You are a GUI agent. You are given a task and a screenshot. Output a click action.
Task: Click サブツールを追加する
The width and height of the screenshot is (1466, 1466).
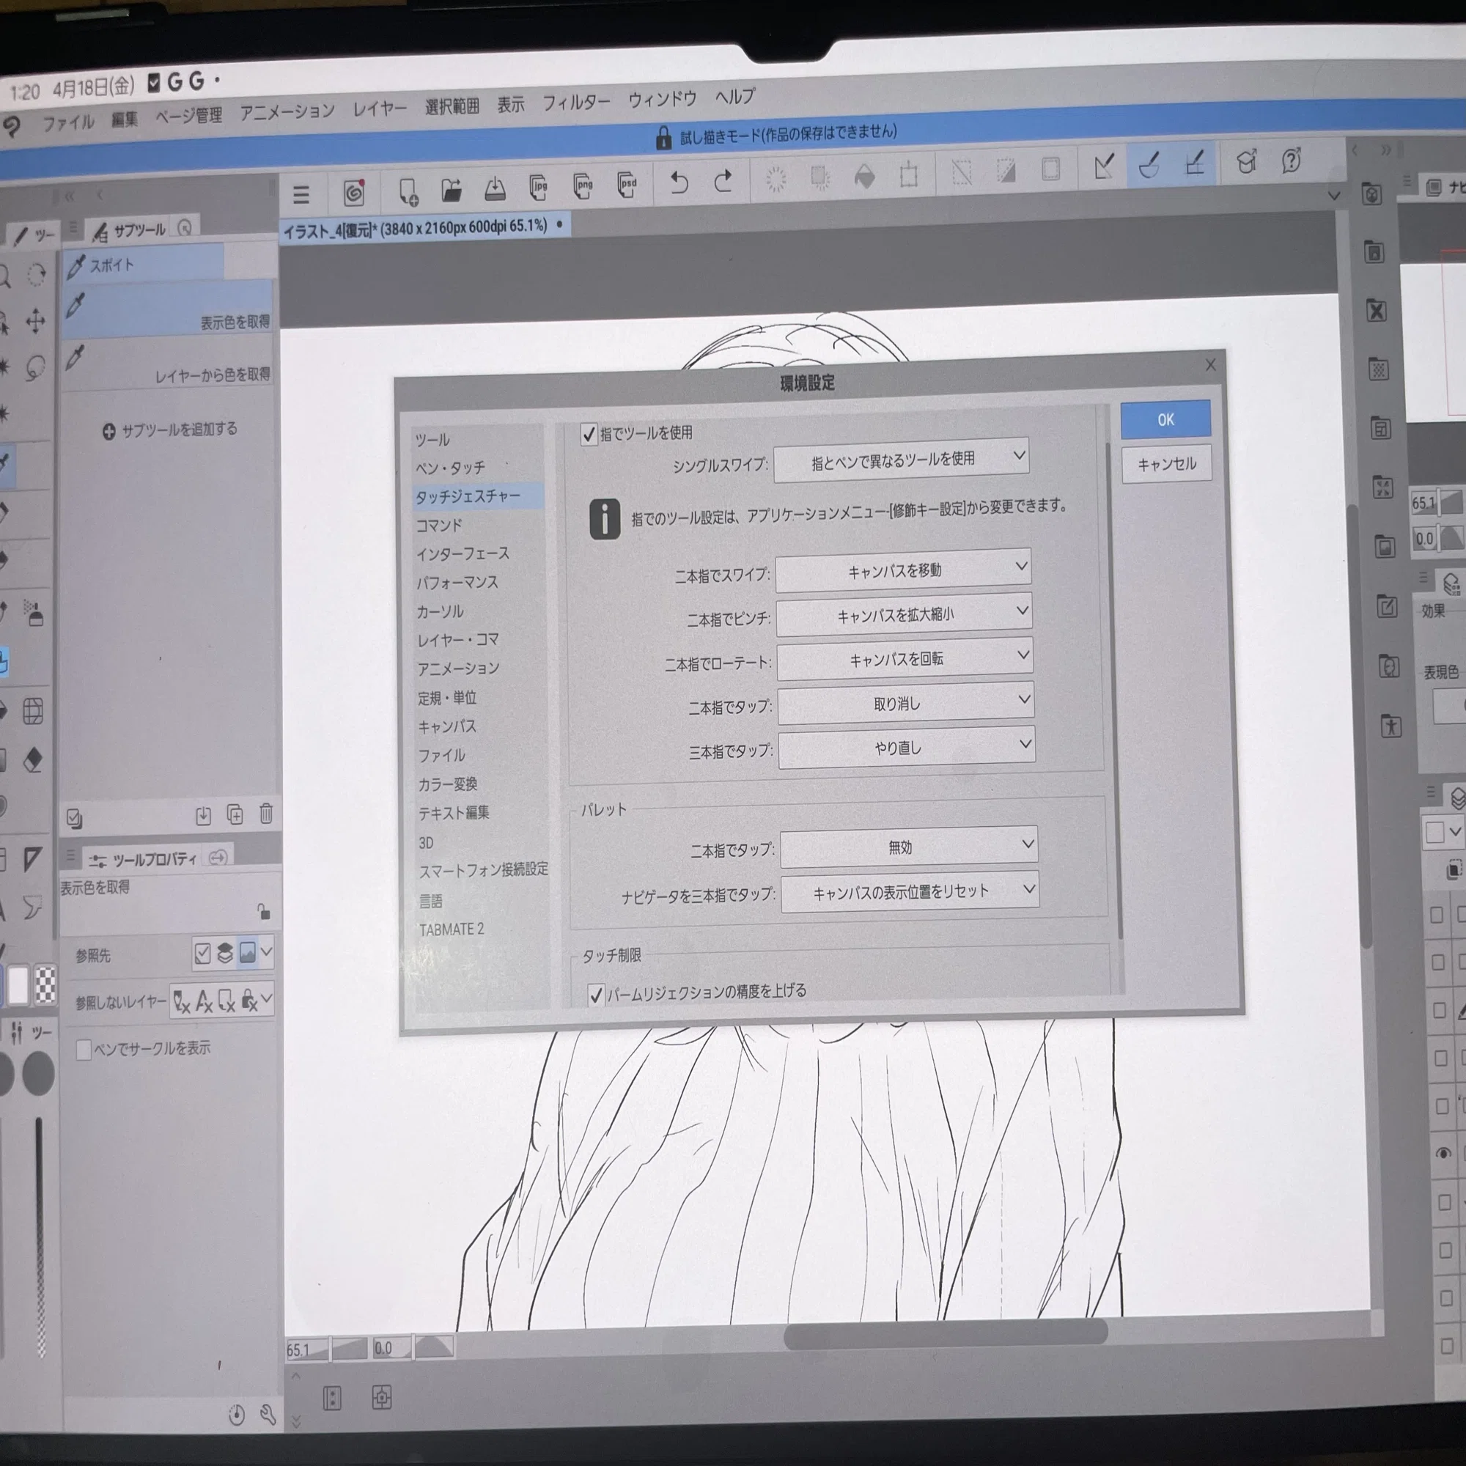pyautogui.click(x=170, y=430)
